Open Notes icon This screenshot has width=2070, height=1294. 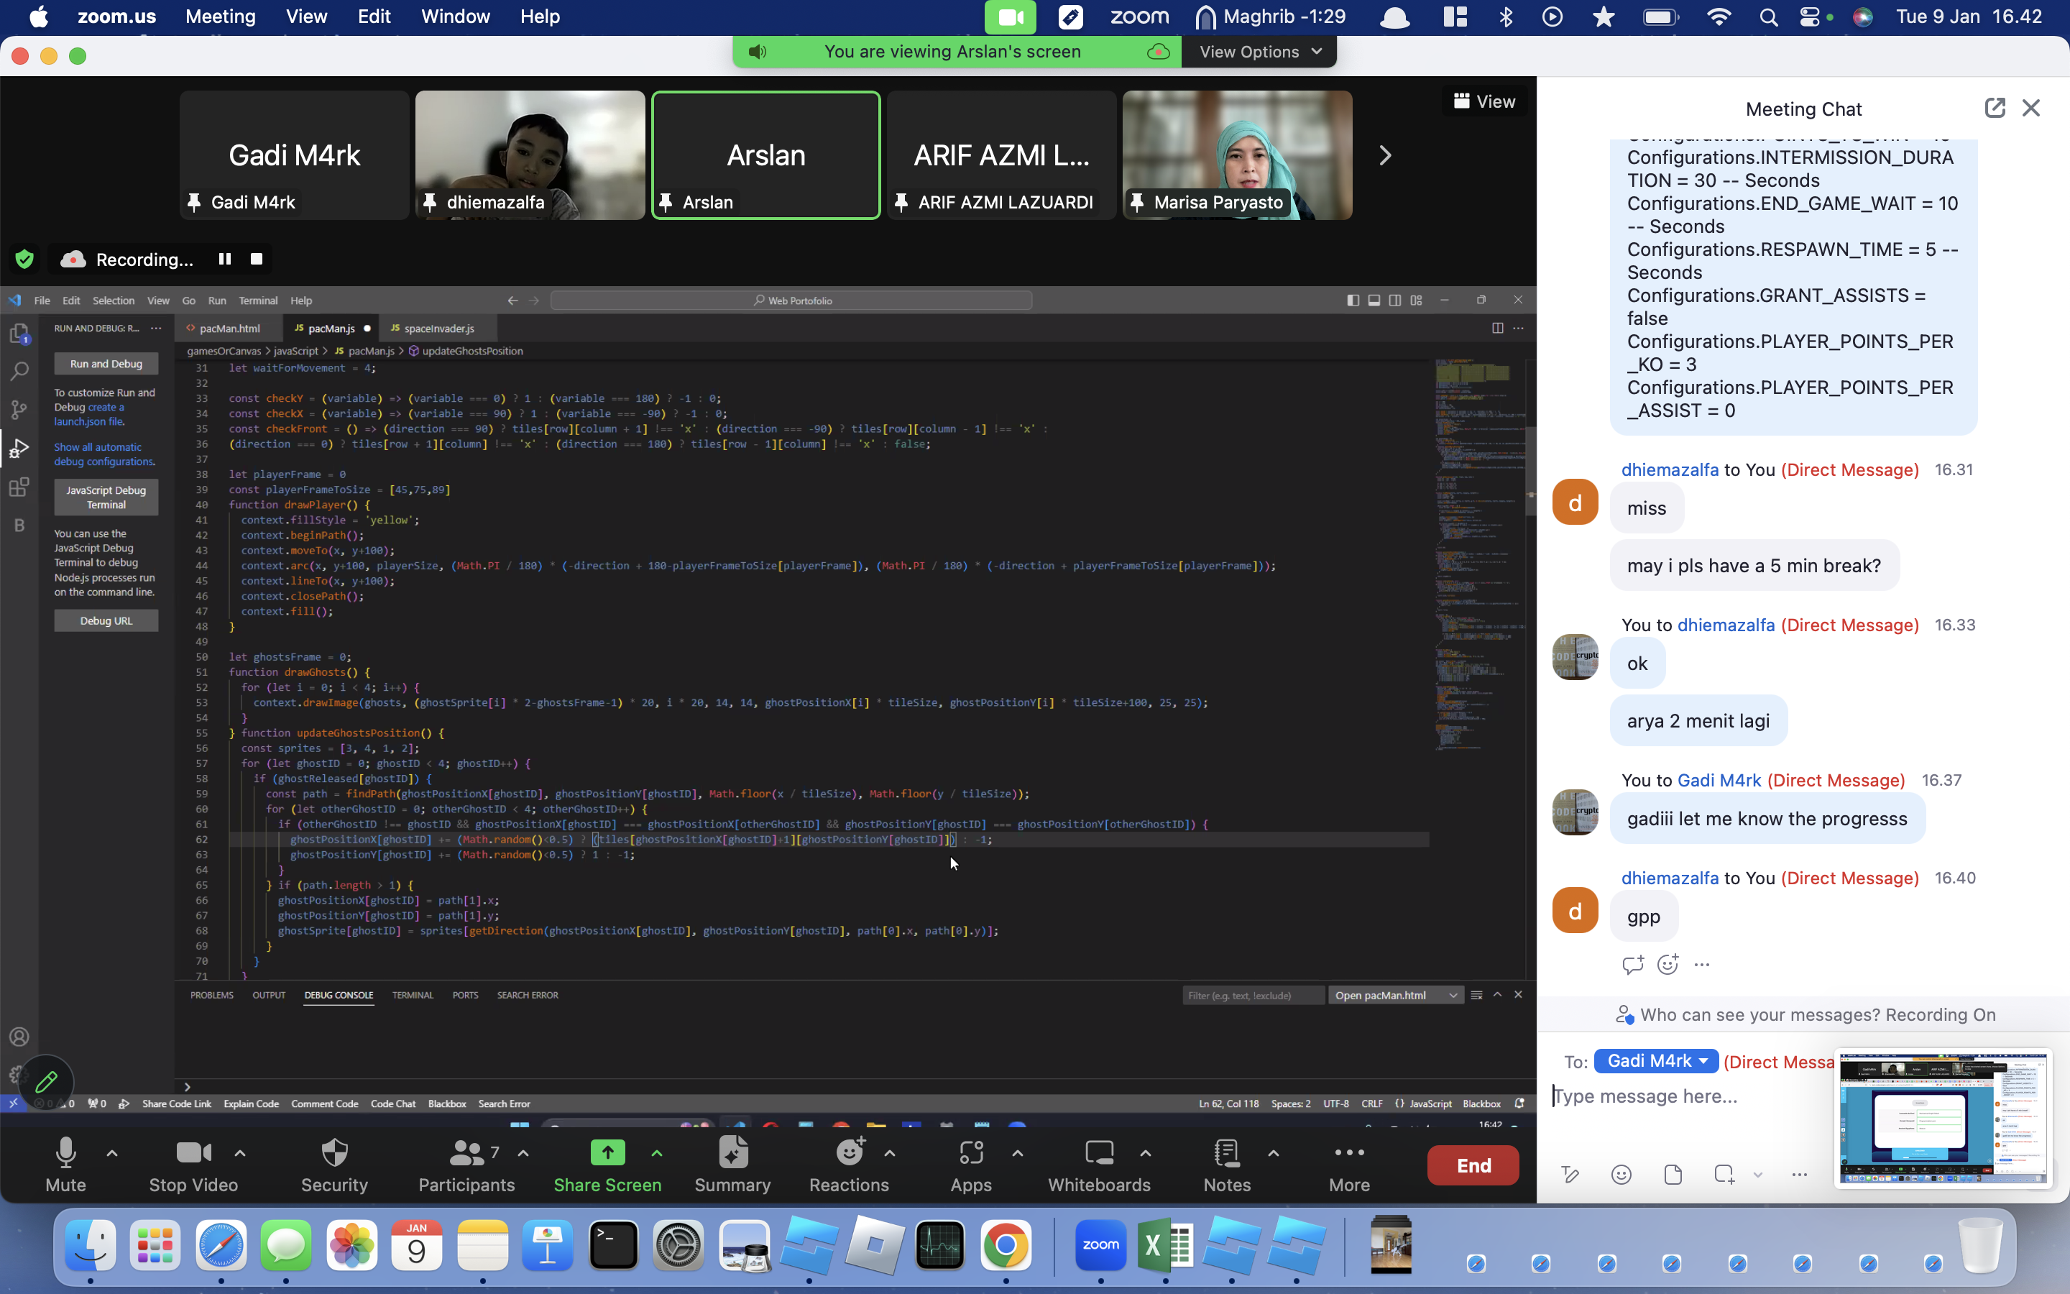coord(1227,1153)
